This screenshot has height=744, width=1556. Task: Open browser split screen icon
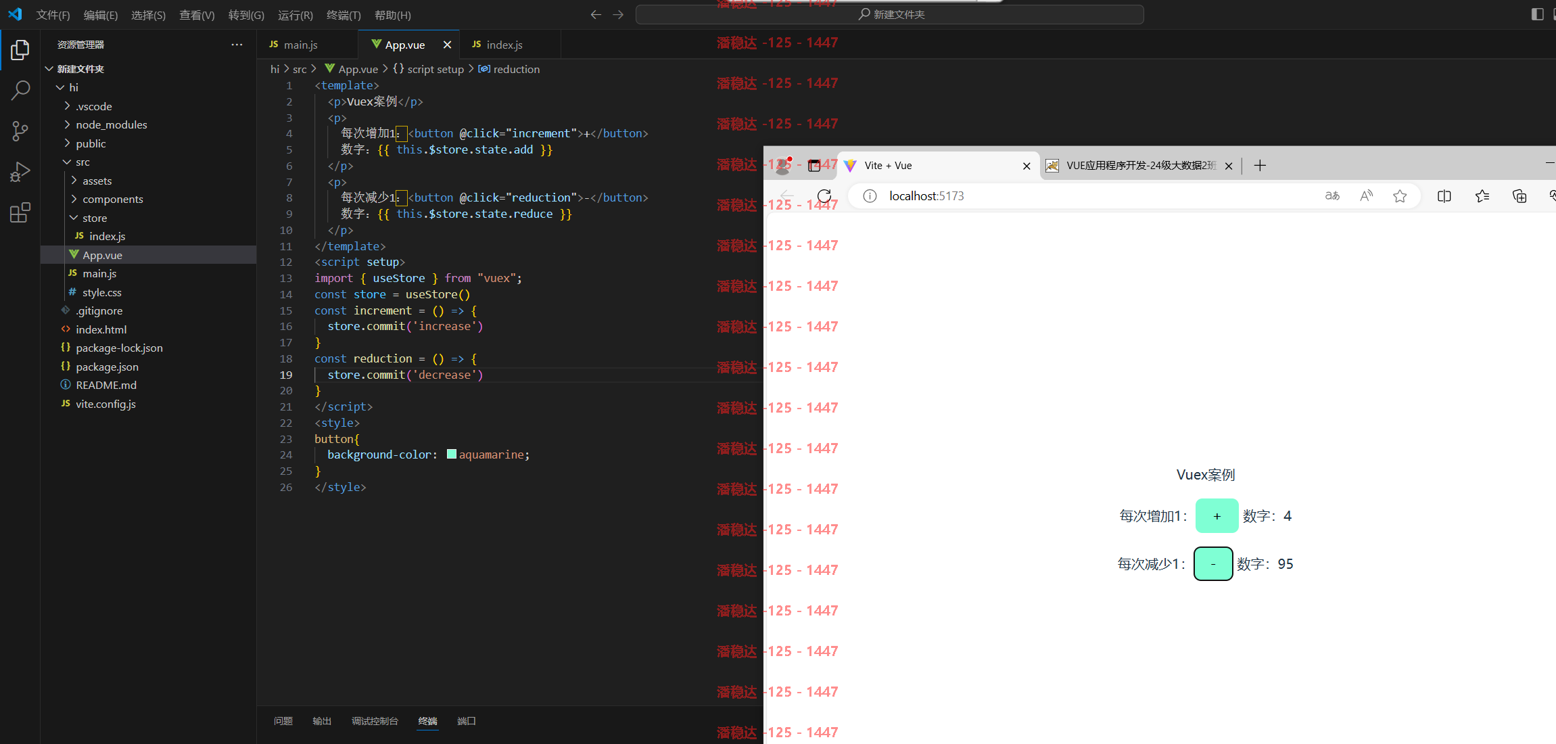coord(1444,196)
